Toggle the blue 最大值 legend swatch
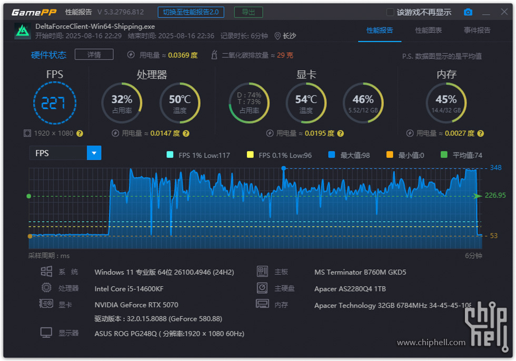516x361 pixels. tap(332, 154)
